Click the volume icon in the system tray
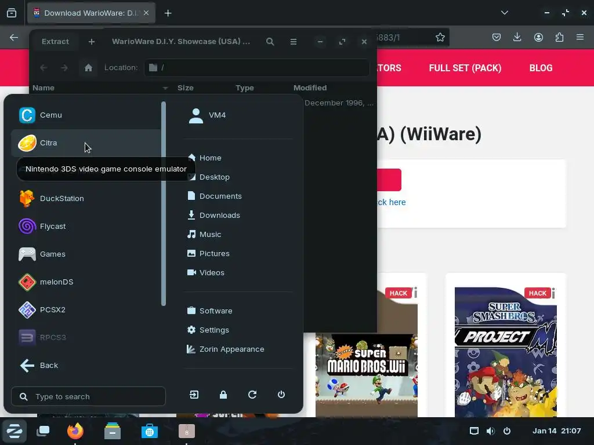Viewport: 594px width, 445px height. click(x=491, y=431)
